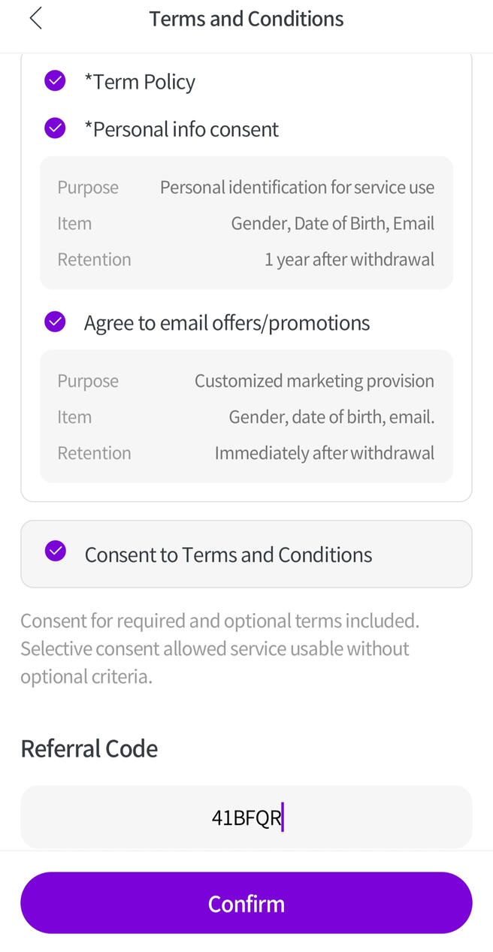Viewport: 493px width, 952px height.
Task: Click the "Referral Code" heading
Action: pyautogui.click(x=89, y=748)
